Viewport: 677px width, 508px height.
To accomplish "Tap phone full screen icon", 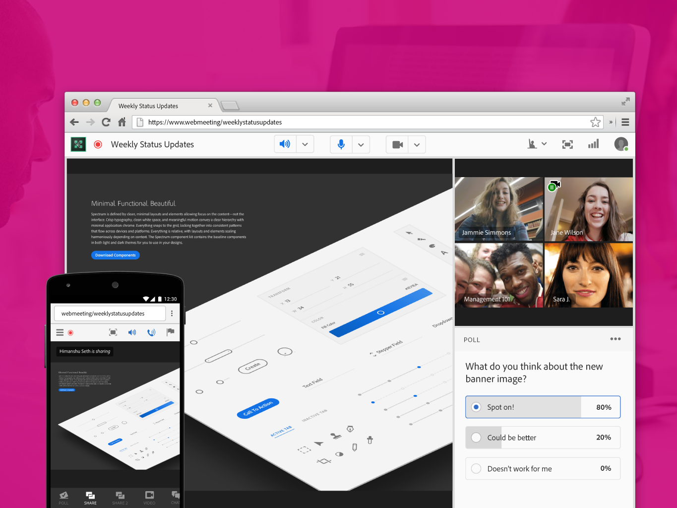I will pyautogui.click(x=113, y=332).
